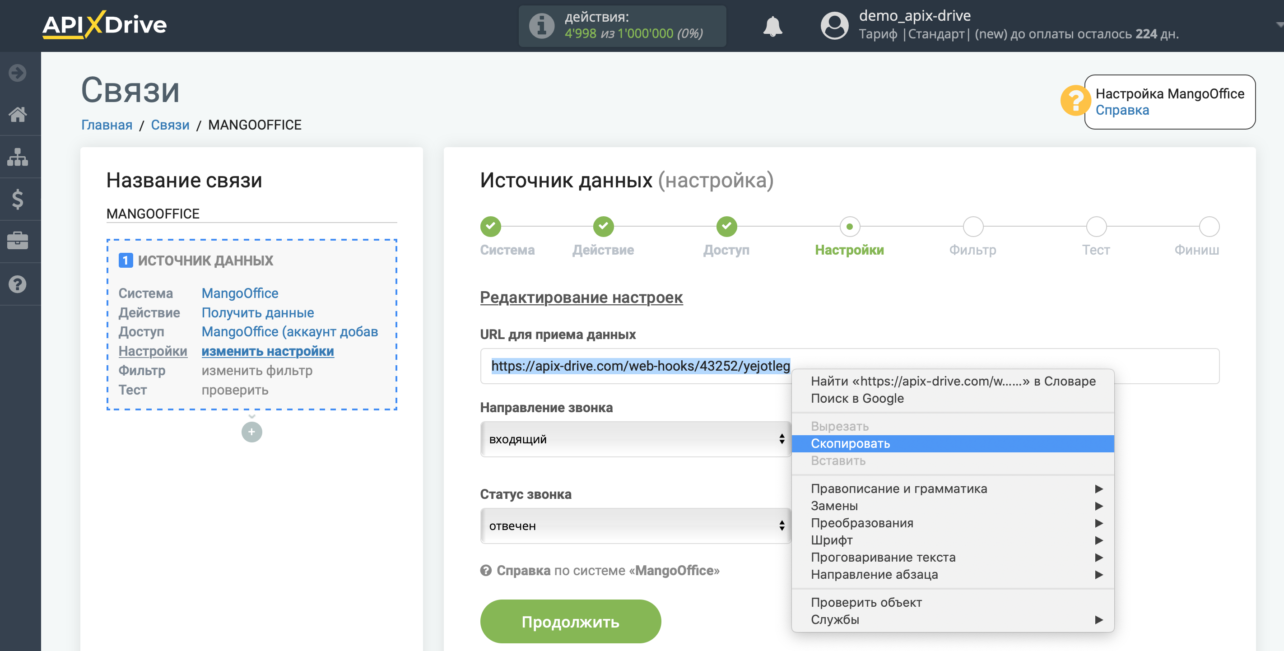Click the green Продолжить button
The width and height of the screenshot is (1284, 651).
[570, 621]
